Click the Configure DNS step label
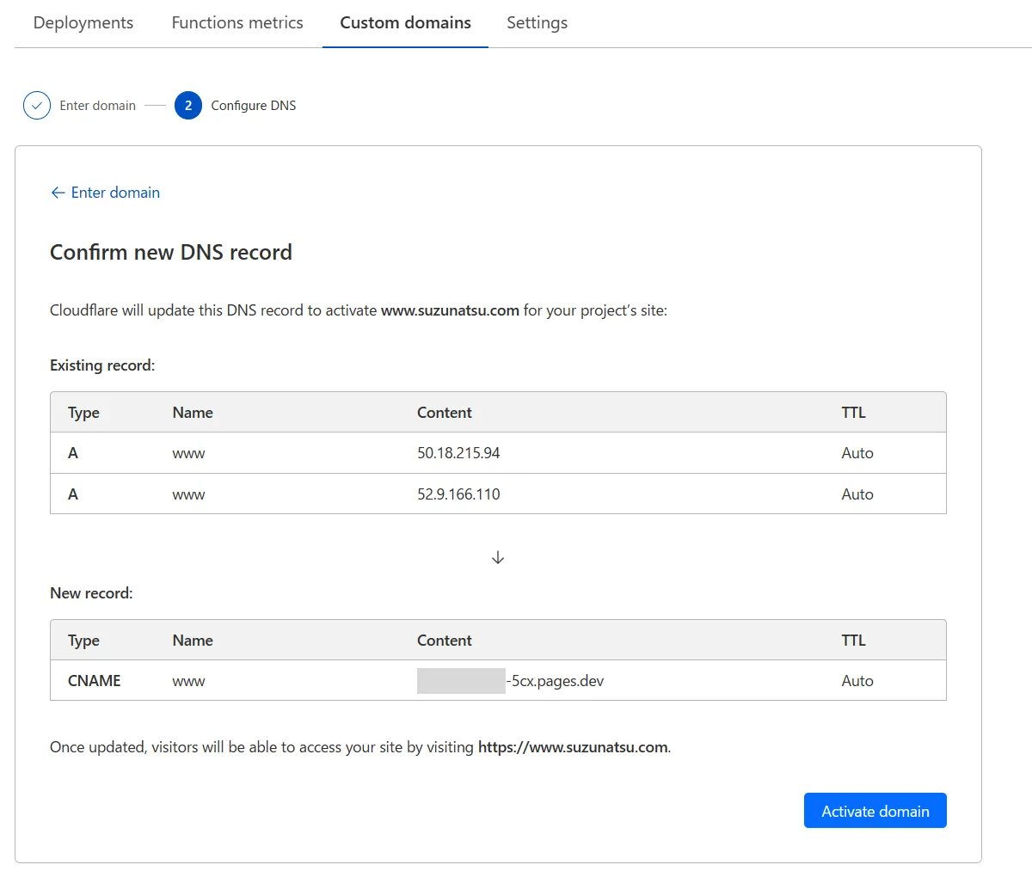The width and height of the screenshot is (1032, 877). (x=254, y=106)
